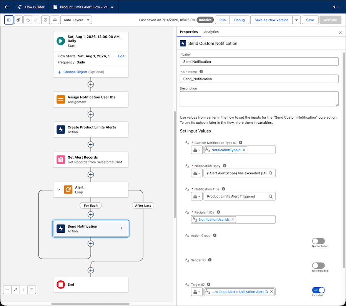Viewport: 346px width, 306px height.
Task: Click the Choose Object link
Action: click(x=75, y=72)
